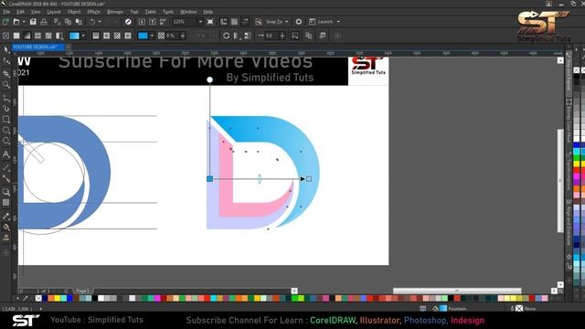Select the Rectangle tool in the toolbox
Image resolution: width=585 pixels, height=329 pixels.
(x=6, y=120)
